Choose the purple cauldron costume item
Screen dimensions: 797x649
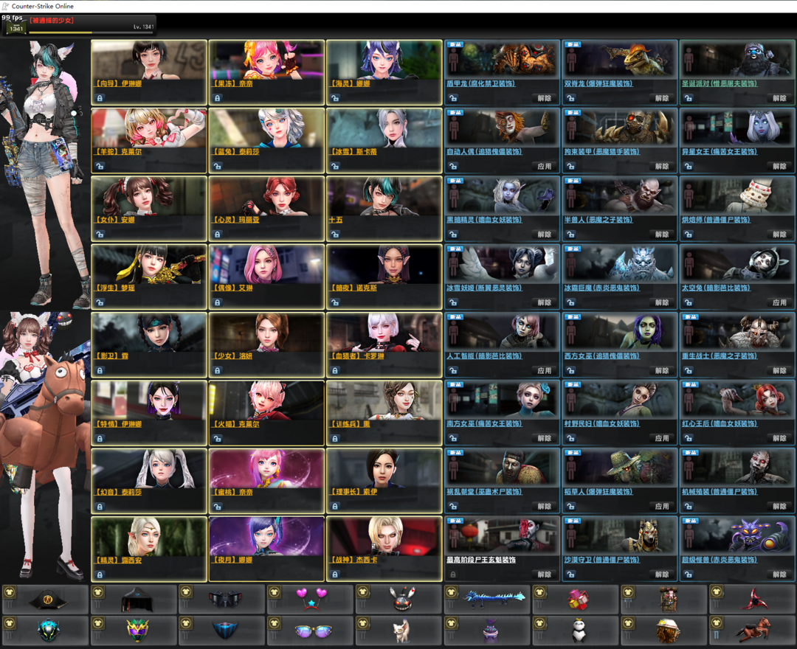[x=490, y=631]
